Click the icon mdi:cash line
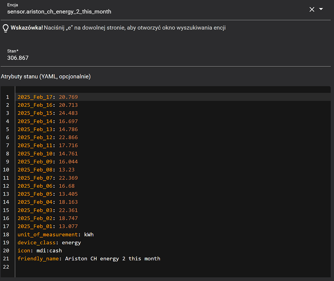334x281 pixels. pos(40,251)
